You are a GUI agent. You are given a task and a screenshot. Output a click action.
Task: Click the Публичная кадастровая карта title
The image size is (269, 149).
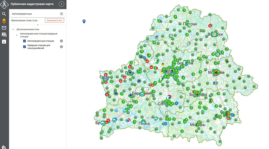click(x=32, y=4)
